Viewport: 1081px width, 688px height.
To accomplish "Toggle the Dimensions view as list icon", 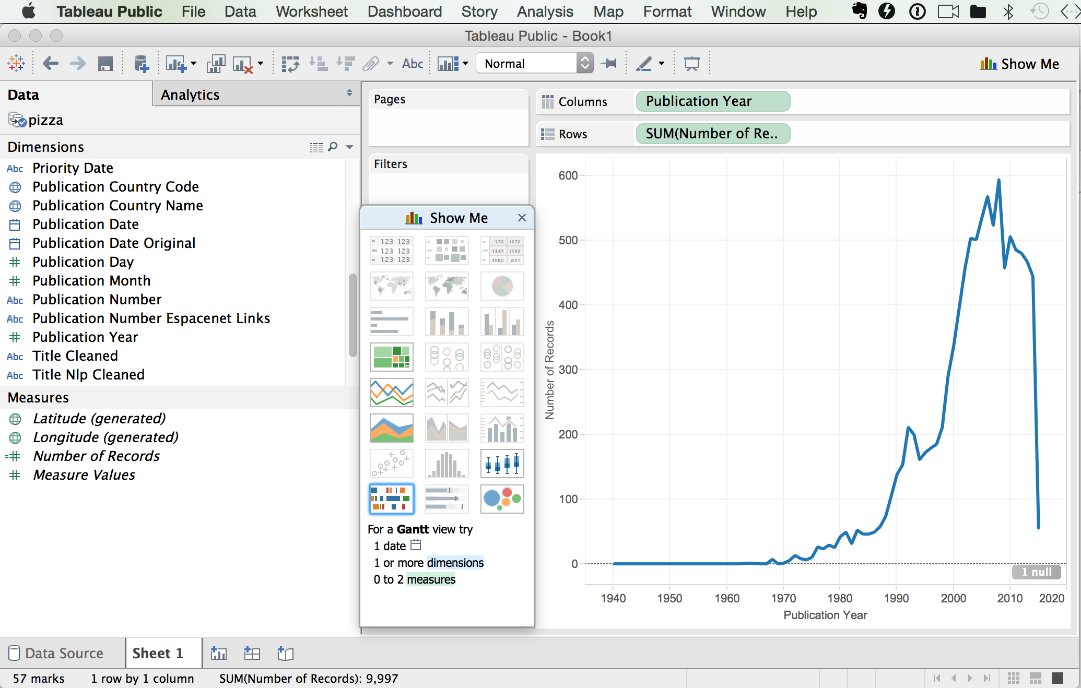I will (316, 148).
